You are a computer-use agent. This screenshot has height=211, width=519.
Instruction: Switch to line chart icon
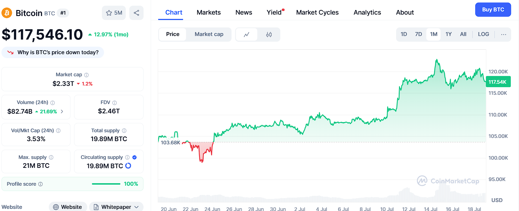pos(246,35)
